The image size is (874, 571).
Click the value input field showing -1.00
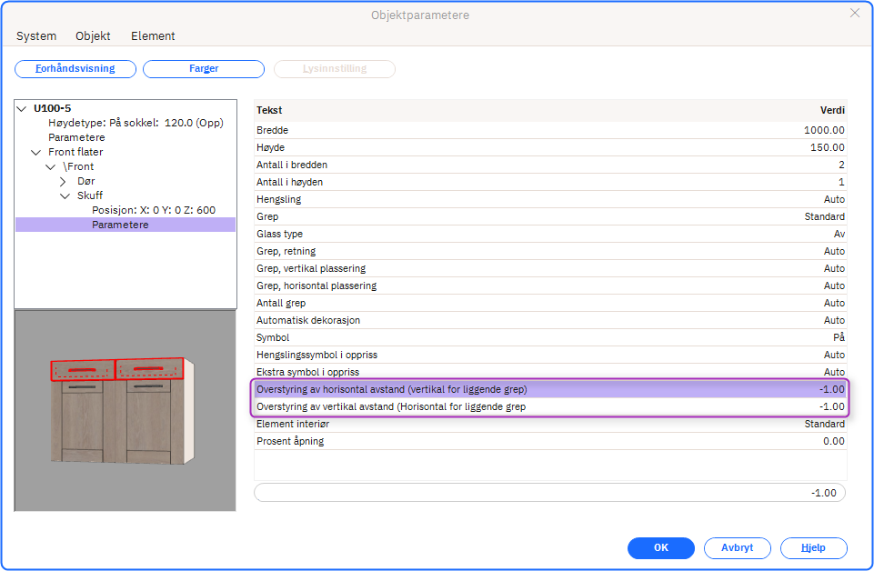[549, 493]
